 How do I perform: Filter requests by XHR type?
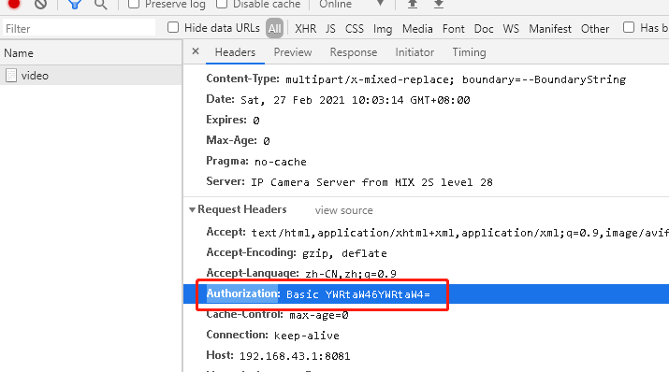pyautogui.click(x=305, y=29)
